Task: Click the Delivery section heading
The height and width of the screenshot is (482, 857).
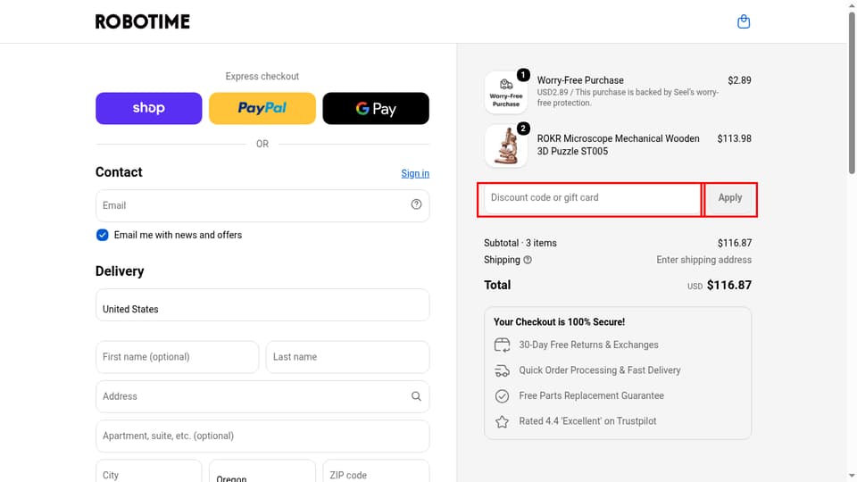Action: click(x=120, y=271)
